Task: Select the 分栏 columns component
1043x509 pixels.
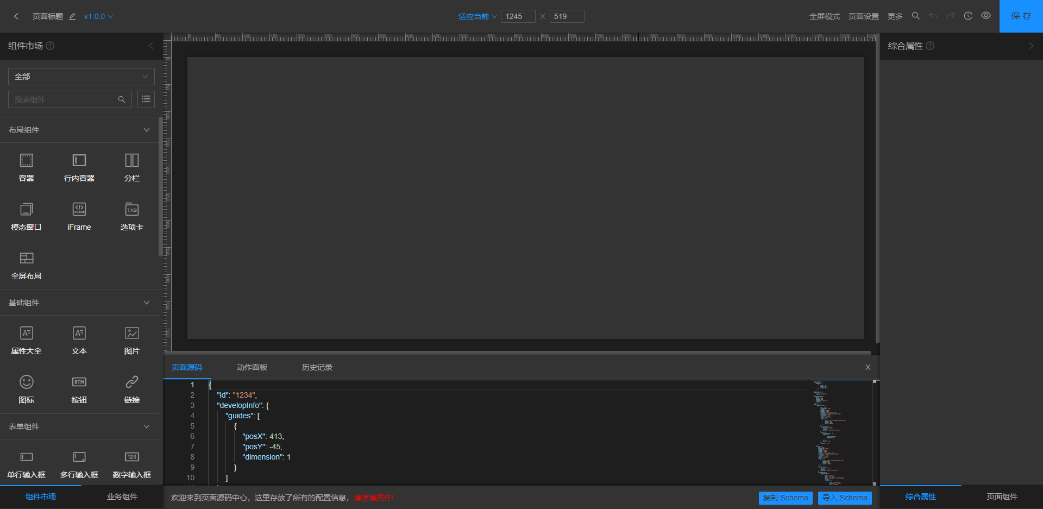Action: [x=132, y=168]
